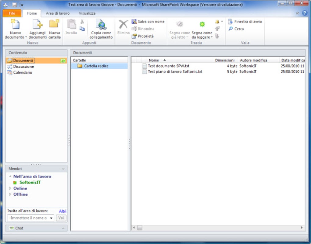The width and height of the screenshot is (311, 244).
Task: Expand the Offline members group
Action: point(10,194)
